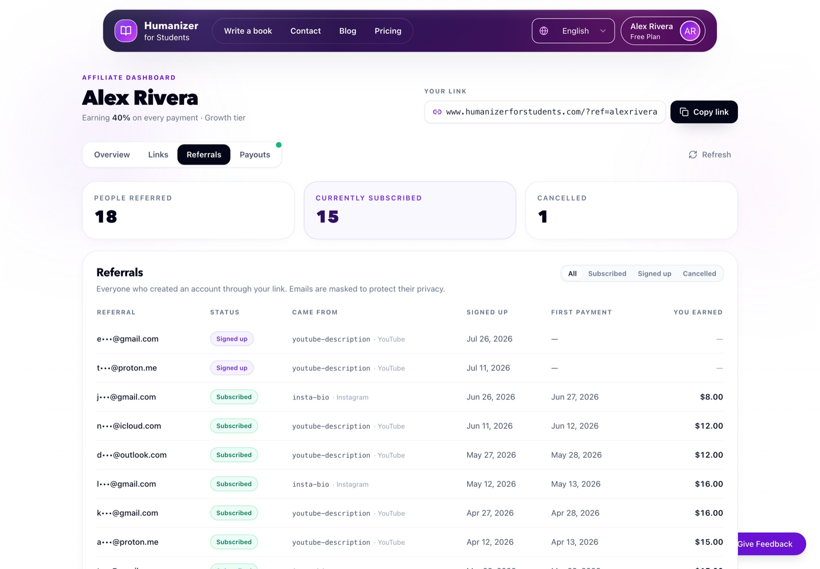Click the First Payment column header
Screen dimensions: 820x569
[x=581, y=312]
